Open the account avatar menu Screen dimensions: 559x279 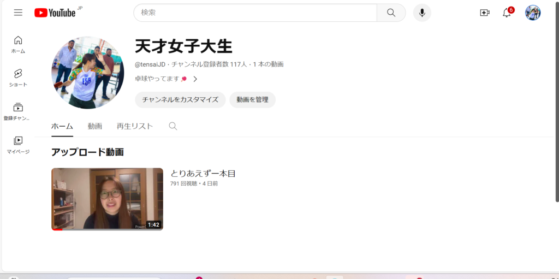coord(532,13)
